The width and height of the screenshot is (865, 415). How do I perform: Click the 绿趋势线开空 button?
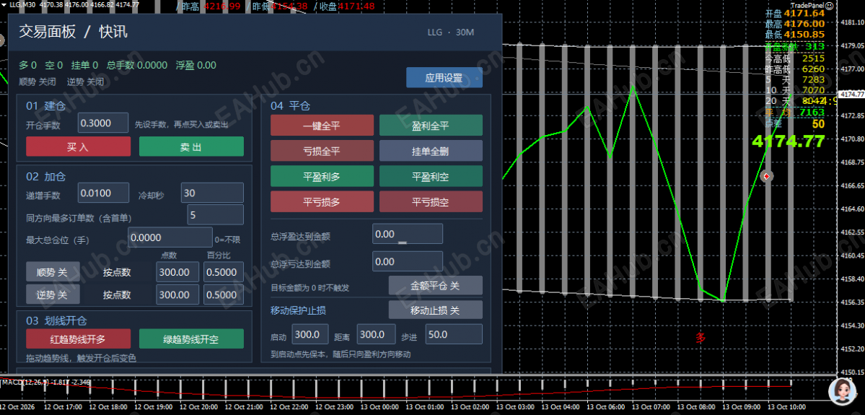(x=191, y=338)
